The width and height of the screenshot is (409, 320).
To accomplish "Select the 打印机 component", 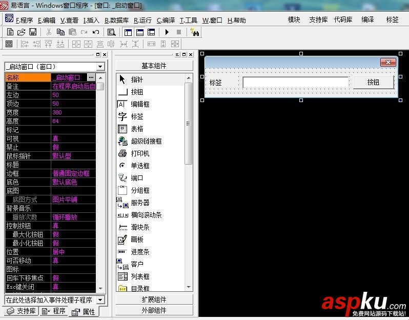I will pos(151,153).
